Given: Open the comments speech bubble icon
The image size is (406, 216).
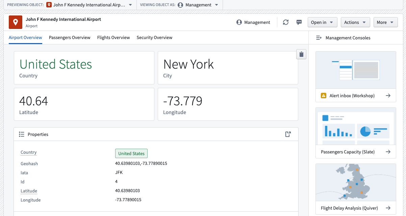Looking at the screenshot, I should pos(299,22).
